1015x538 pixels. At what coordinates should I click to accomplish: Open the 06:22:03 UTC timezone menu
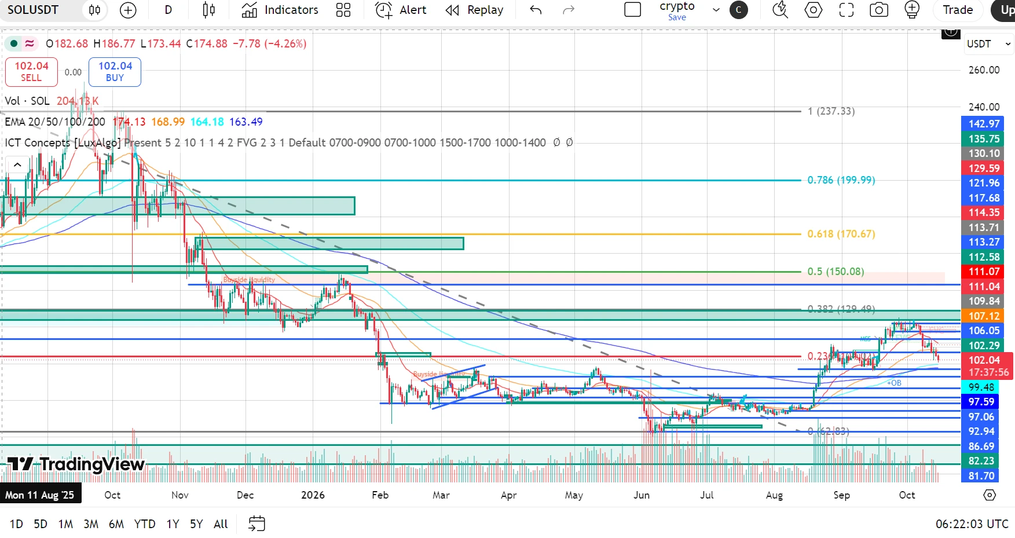point(972,524)
